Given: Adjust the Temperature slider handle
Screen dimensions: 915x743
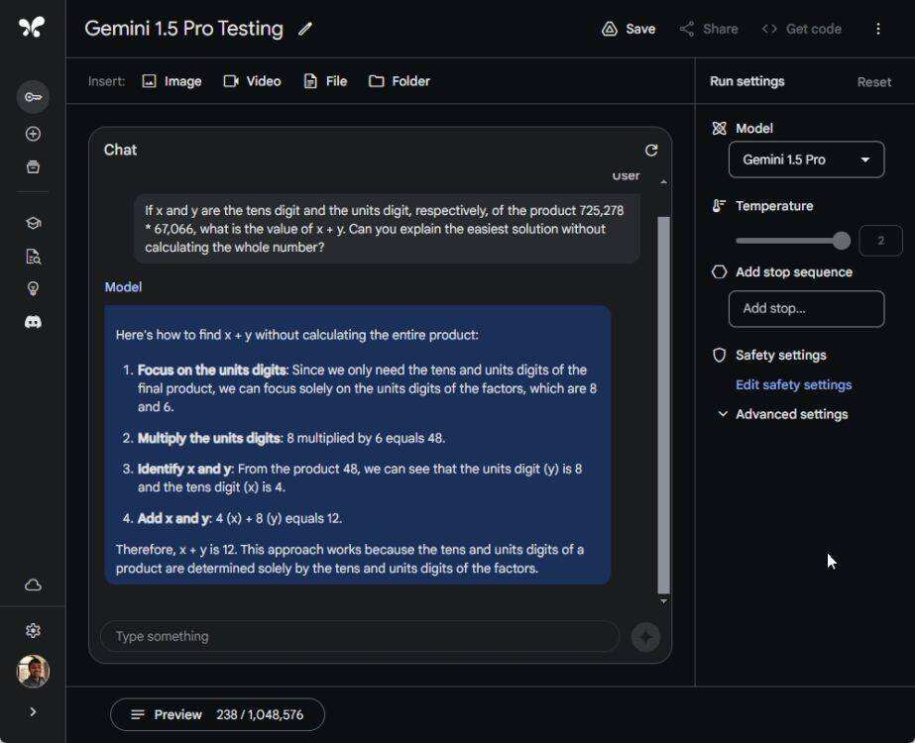Looking at the screenshot, I should (x=842, y=241).
